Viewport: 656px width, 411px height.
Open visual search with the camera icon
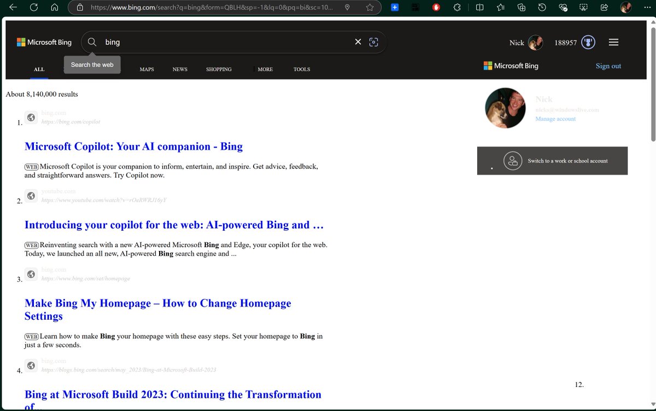(x=374, y=42)
